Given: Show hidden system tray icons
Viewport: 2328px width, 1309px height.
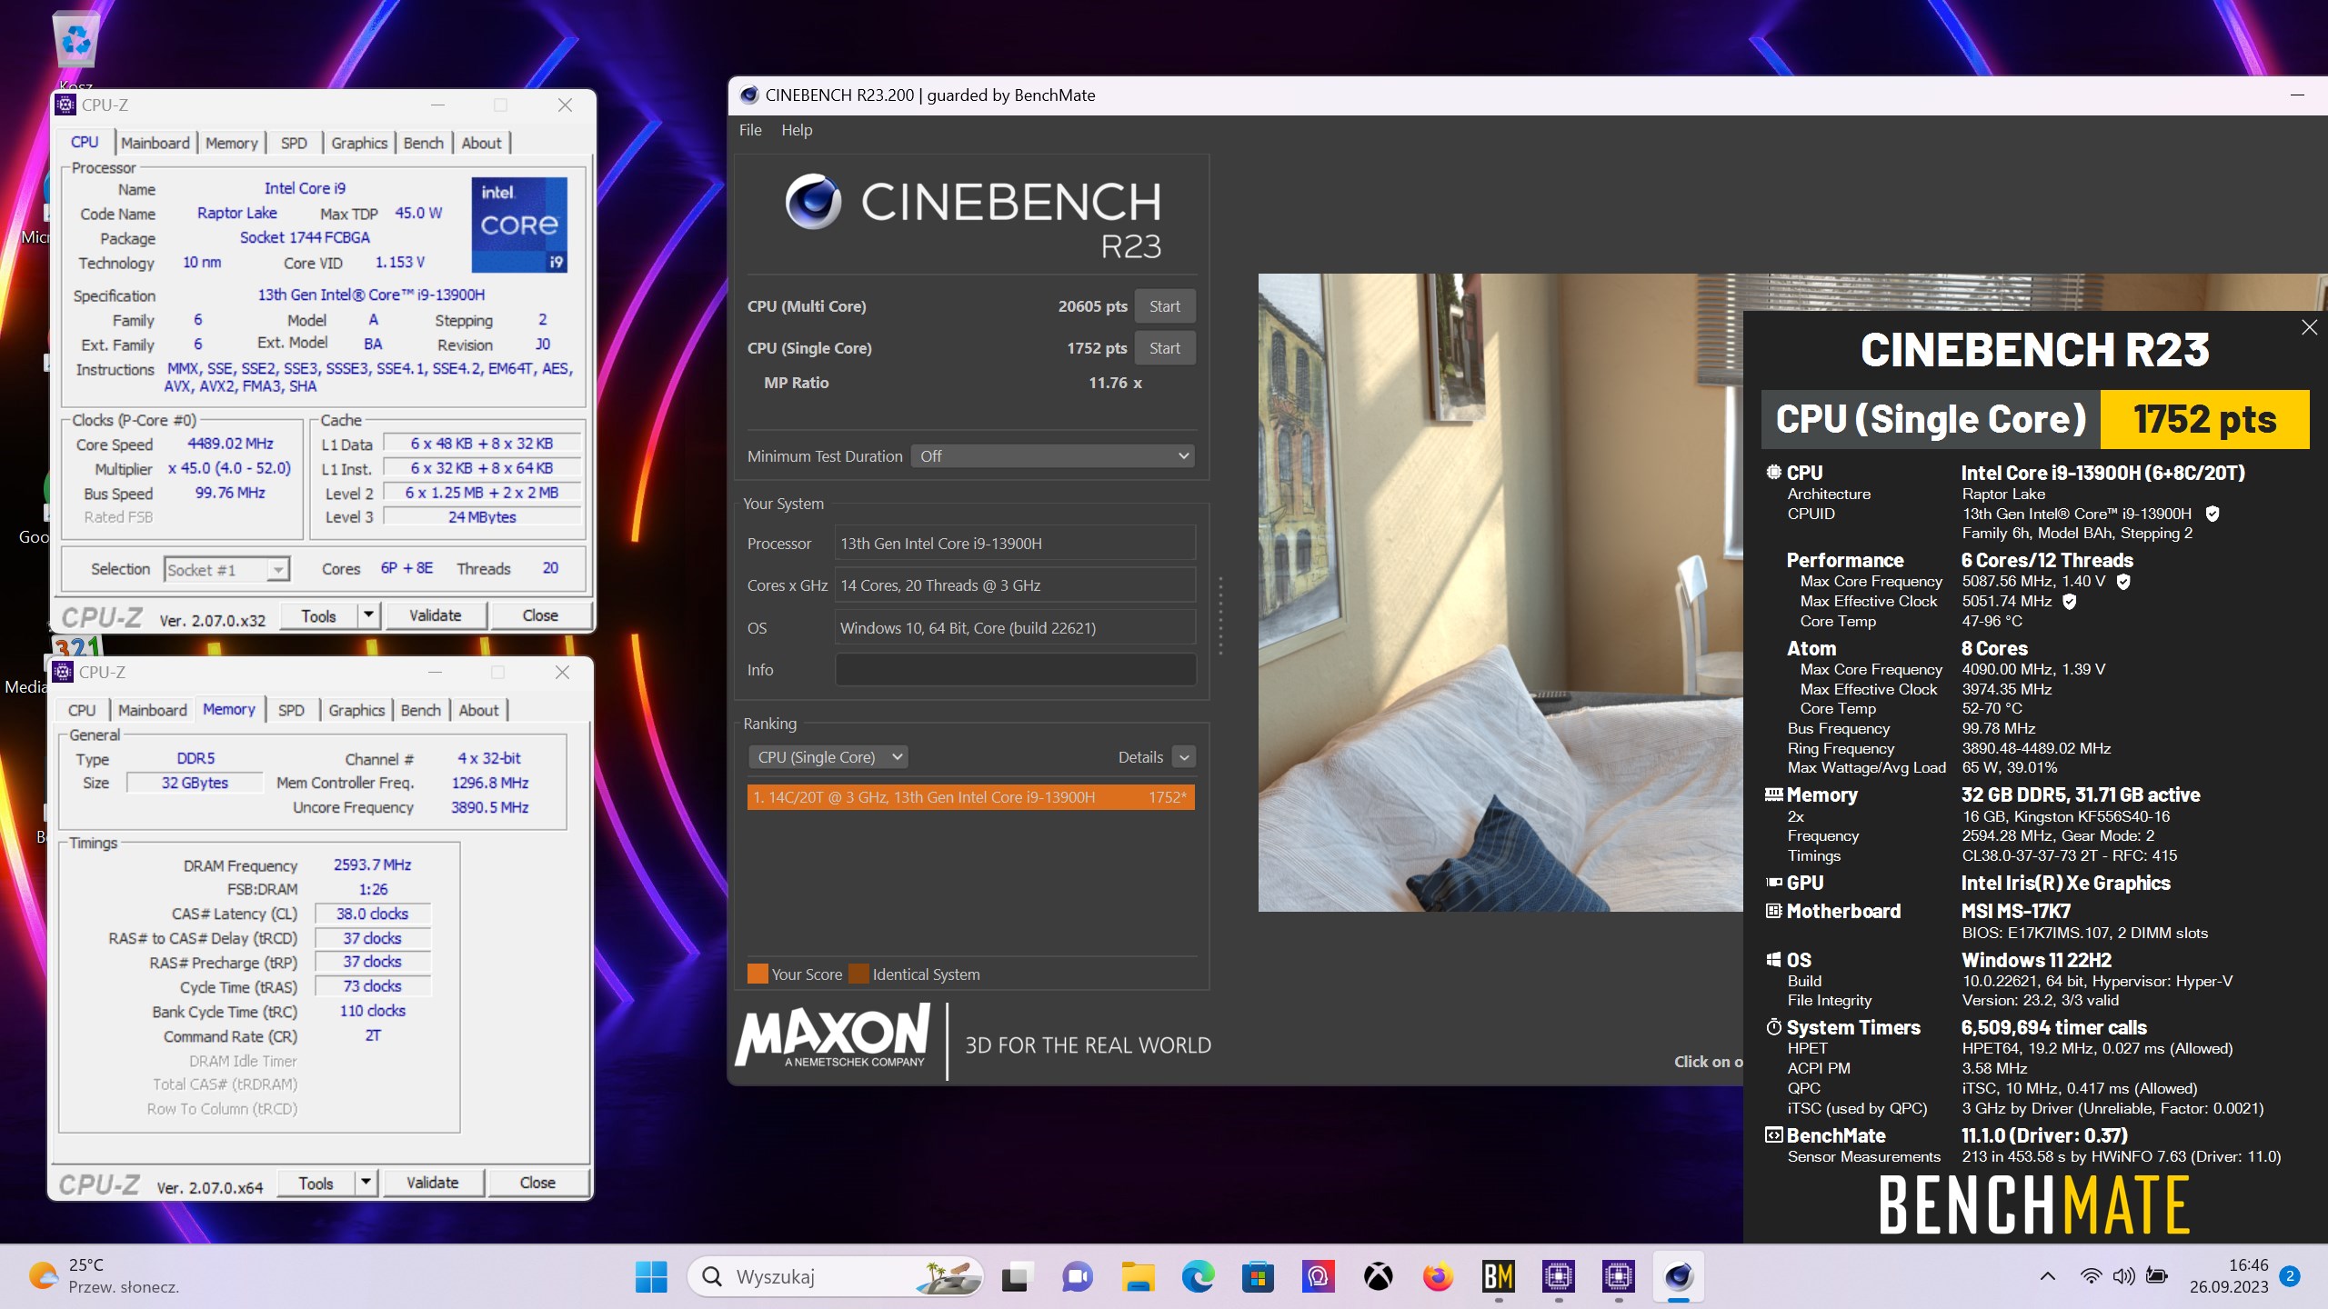Looking at the screenshot, I should tap(2047, 1276).
